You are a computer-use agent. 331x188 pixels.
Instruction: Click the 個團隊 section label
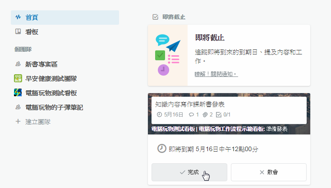pos(23,49)
